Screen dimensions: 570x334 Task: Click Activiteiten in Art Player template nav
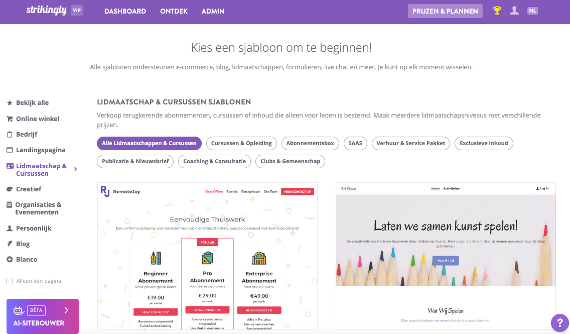click(x=452, y=188)
